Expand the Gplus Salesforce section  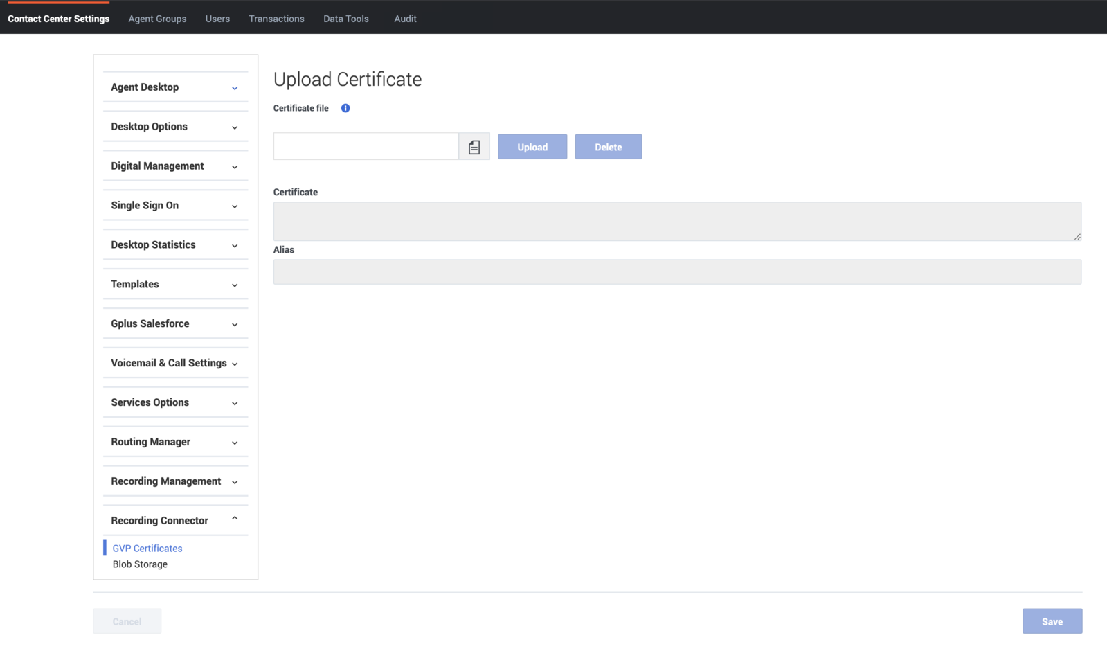tap(175, 324)
